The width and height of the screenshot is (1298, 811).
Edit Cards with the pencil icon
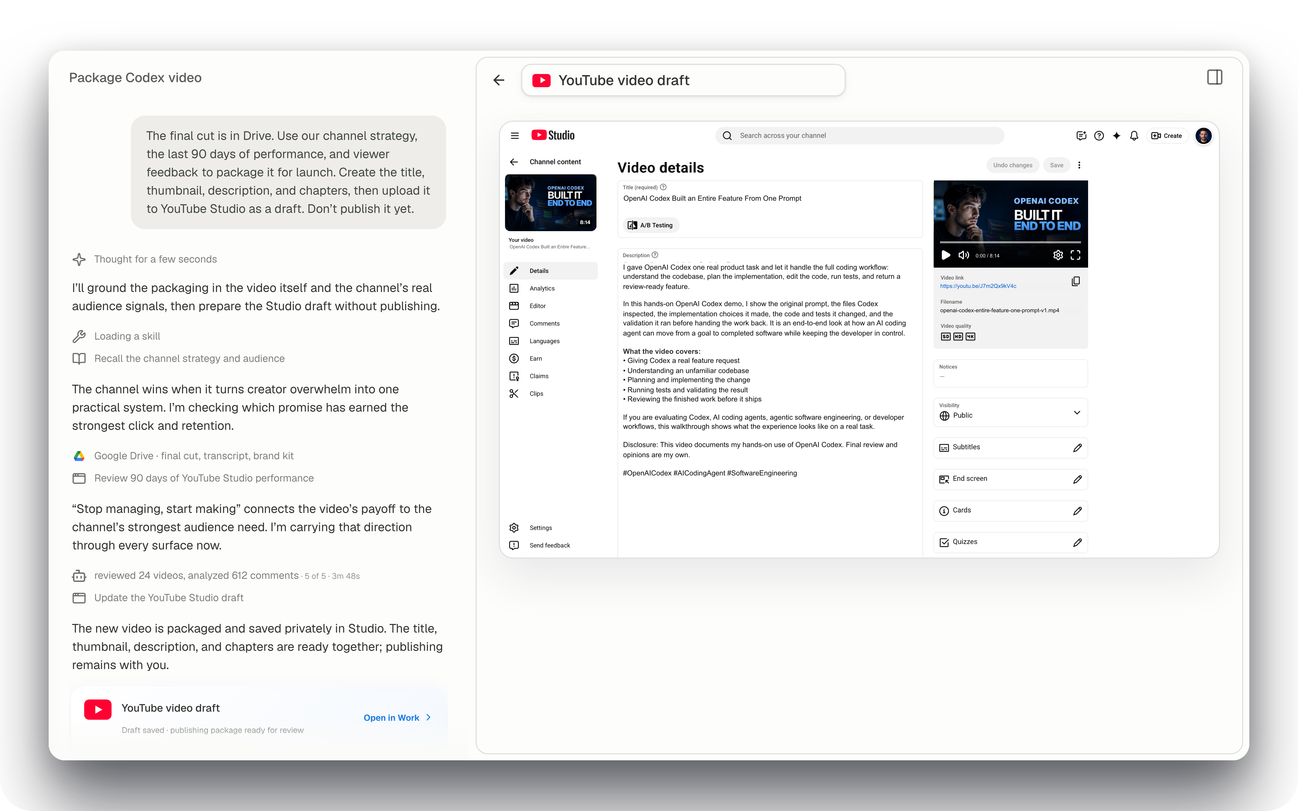pyautogui.click(x=1077, y=511)
